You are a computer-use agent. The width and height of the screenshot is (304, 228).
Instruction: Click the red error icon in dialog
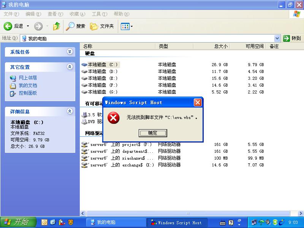(113, 118)
